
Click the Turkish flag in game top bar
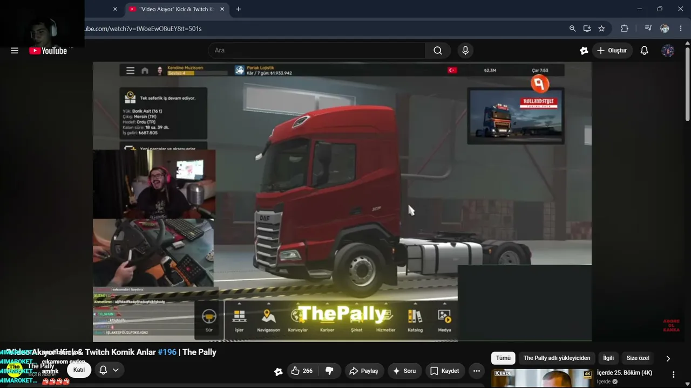452,70
